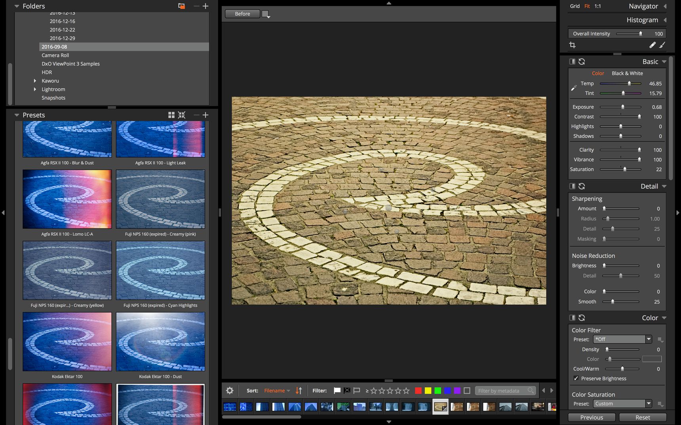Select the masking brush tool
Screen dimensions: 681x425
click(662, 45)
